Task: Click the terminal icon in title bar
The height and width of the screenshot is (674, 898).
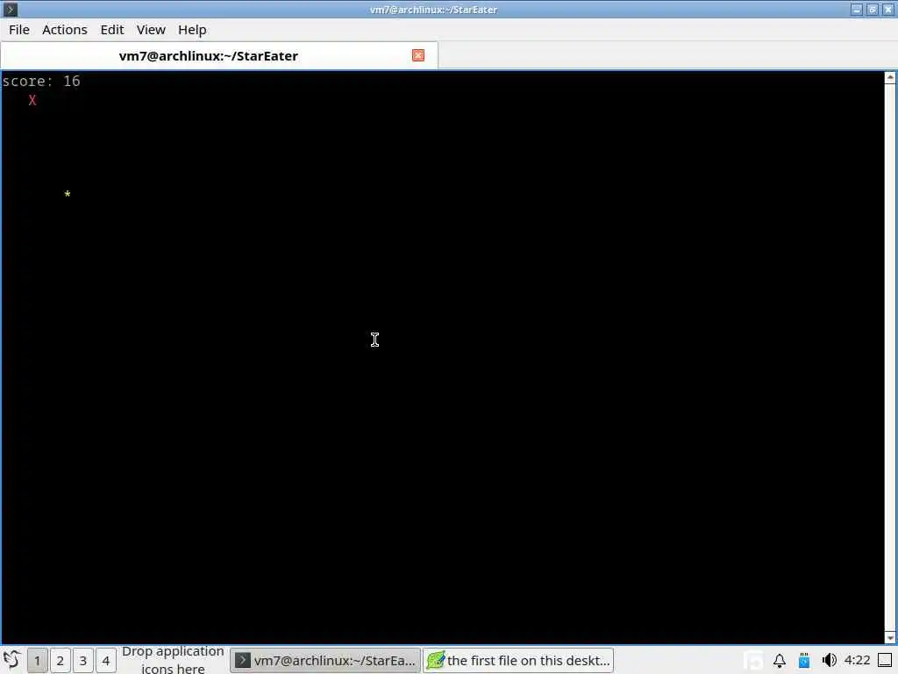Action: [11, 9]
